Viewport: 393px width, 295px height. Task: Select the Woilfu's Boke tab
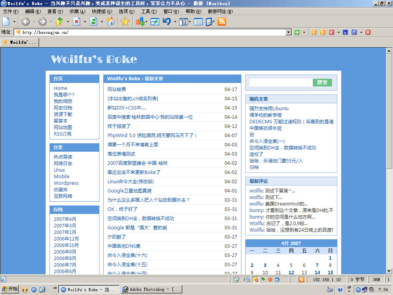pos(19,42)
